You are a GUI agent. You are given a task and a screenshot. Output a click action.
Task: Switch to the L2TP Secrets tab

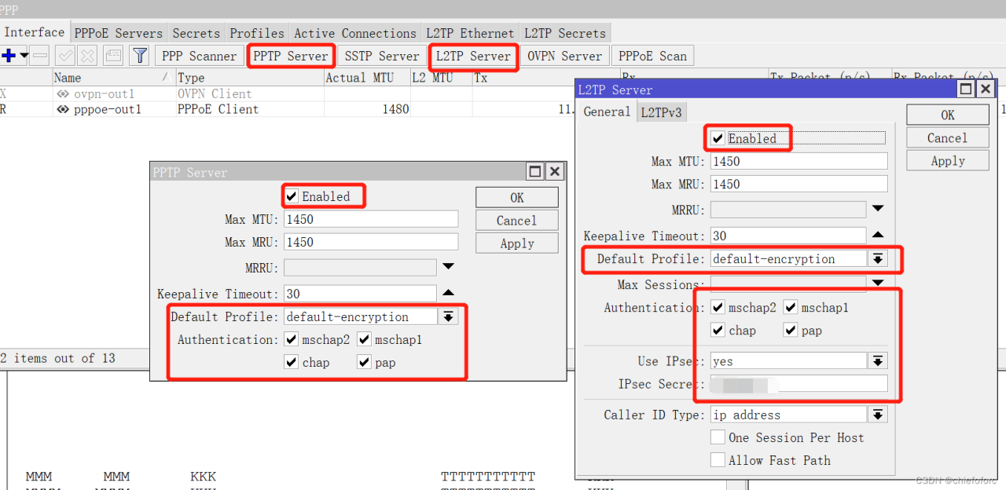click(x=565, y=33)
